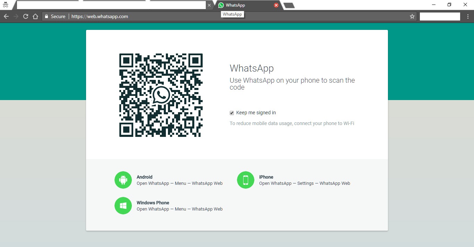Click the QR code image
The height and width of the screenshot is (247, 474).
click(x=161, y=95)
